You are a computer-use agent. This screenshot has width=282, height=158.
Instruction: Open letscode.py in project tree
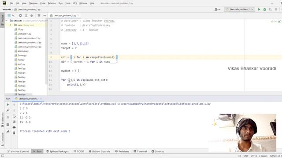[x=23, y=51]
